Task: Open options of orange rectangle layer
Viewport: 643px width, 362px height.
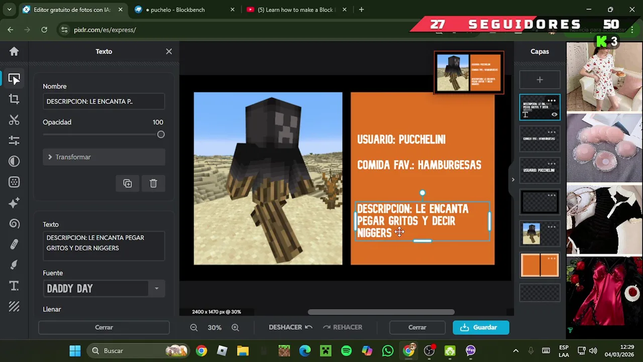Action: 552,258
